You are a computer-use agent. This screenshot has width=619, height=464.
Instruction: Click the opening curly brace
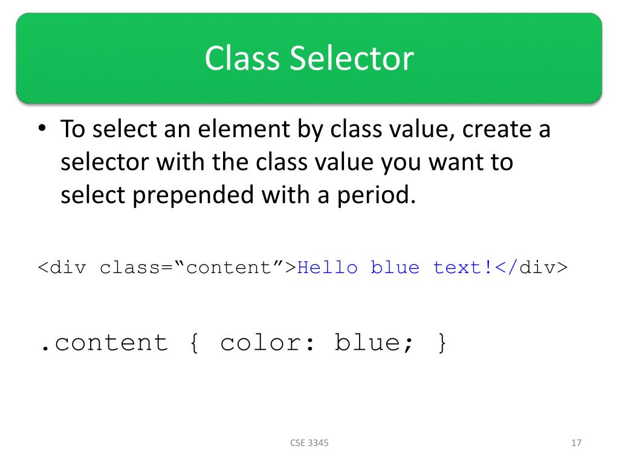[194, 342]
